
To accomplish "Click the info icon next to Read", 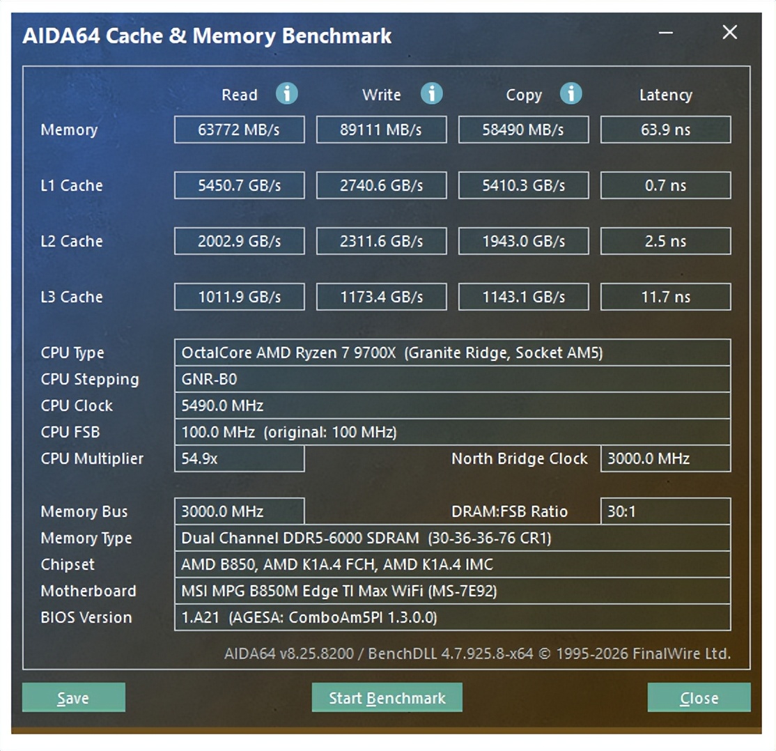I will 287,93.
